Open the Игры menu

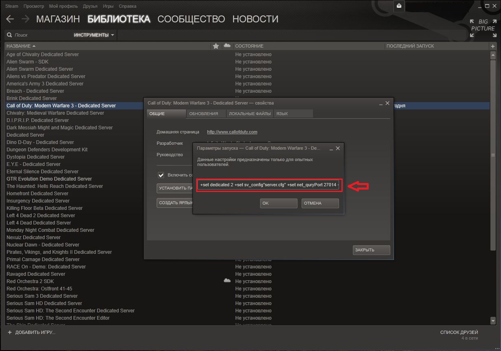pyautogui.click(x=108, y=6)
